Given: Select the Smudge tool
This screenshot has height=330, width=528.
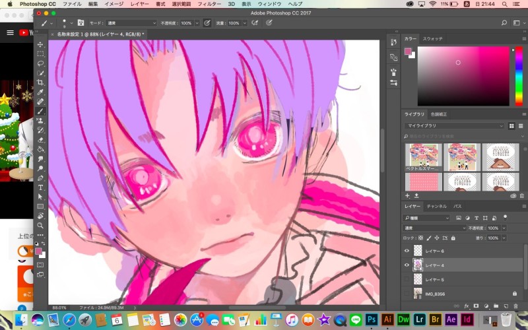Looking at the screenshot, I should (x=40, y=158).
